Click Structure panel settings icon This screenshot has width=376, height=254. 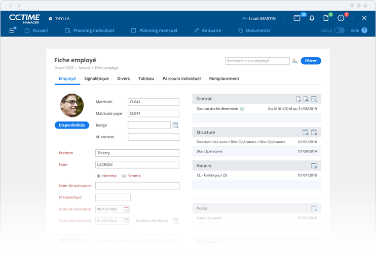tap(306, 133)
